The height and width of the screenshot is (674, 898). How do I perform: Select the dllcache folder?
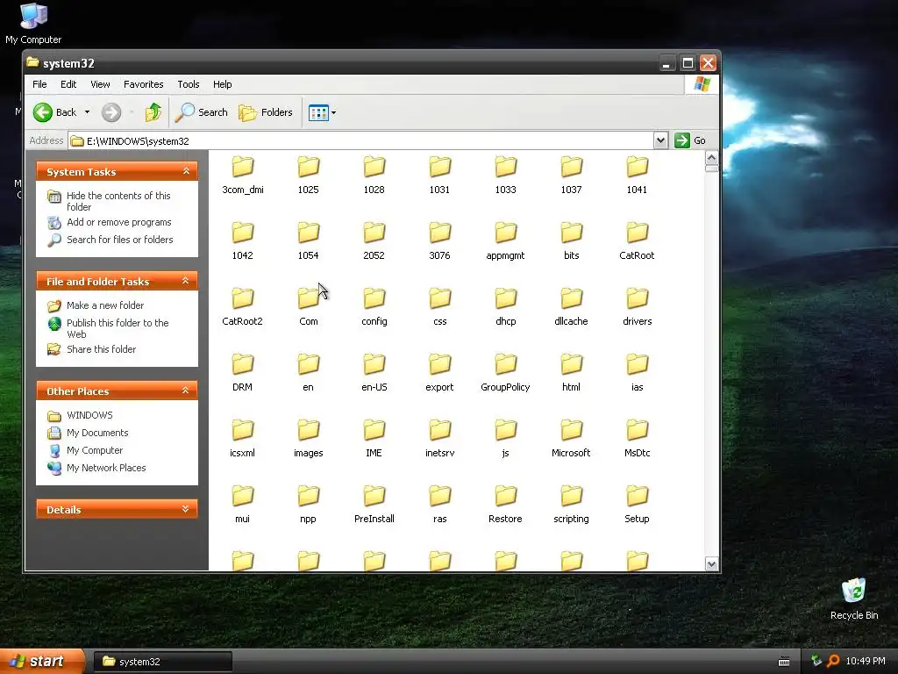point(571,306)
